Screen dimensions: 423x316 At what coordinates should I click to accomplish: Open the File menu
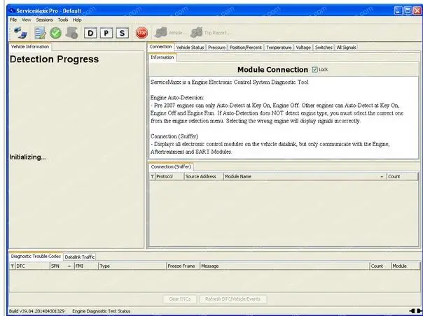(x=13, y=20)
